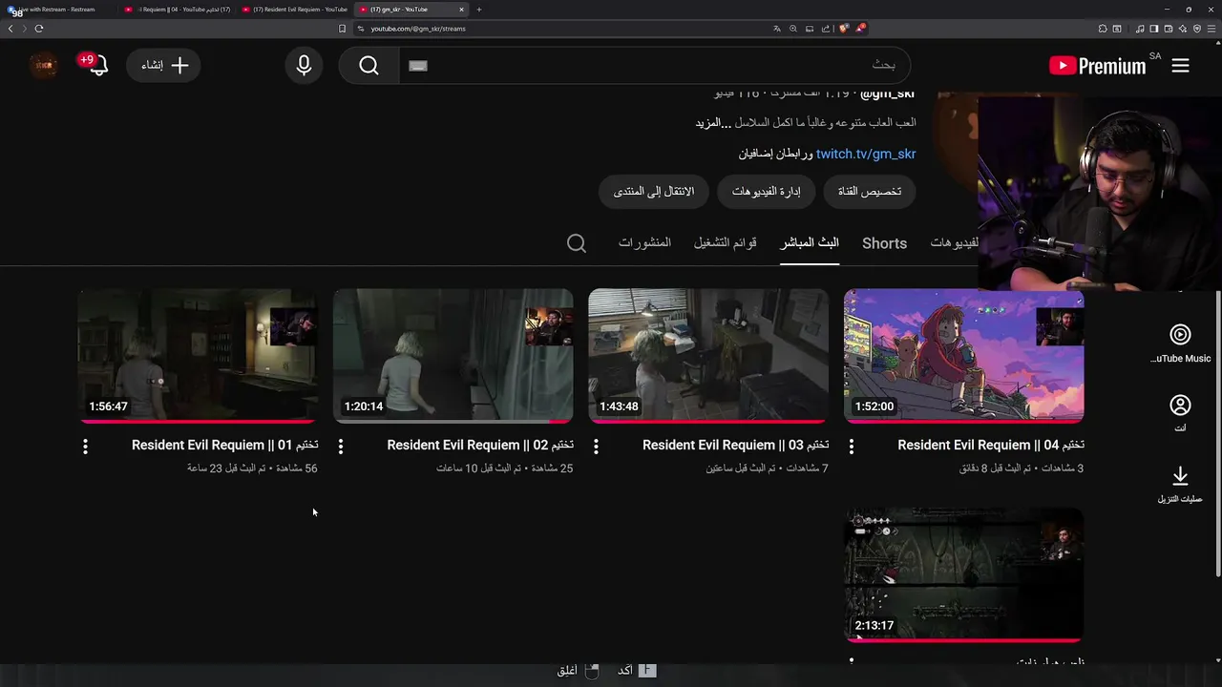Click the create plus button
This screenshot has width=1222, height=687.
point(163,65)
